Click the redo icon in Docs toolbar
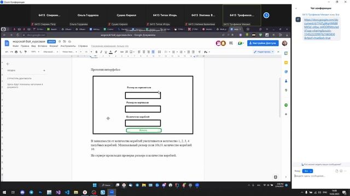The image size is (350, 196). [x=11, y=52]
